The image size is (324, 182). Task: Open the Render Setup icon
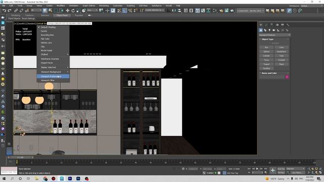click(221, 11)
